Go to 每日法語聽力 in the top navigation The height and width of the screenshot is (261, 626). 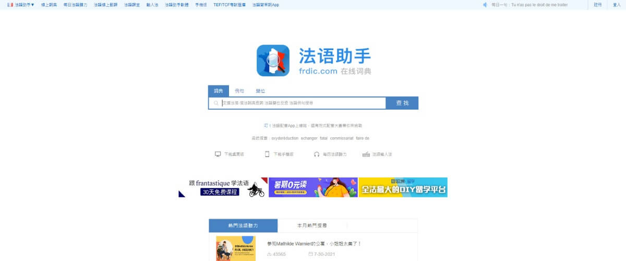pos(75,5)
